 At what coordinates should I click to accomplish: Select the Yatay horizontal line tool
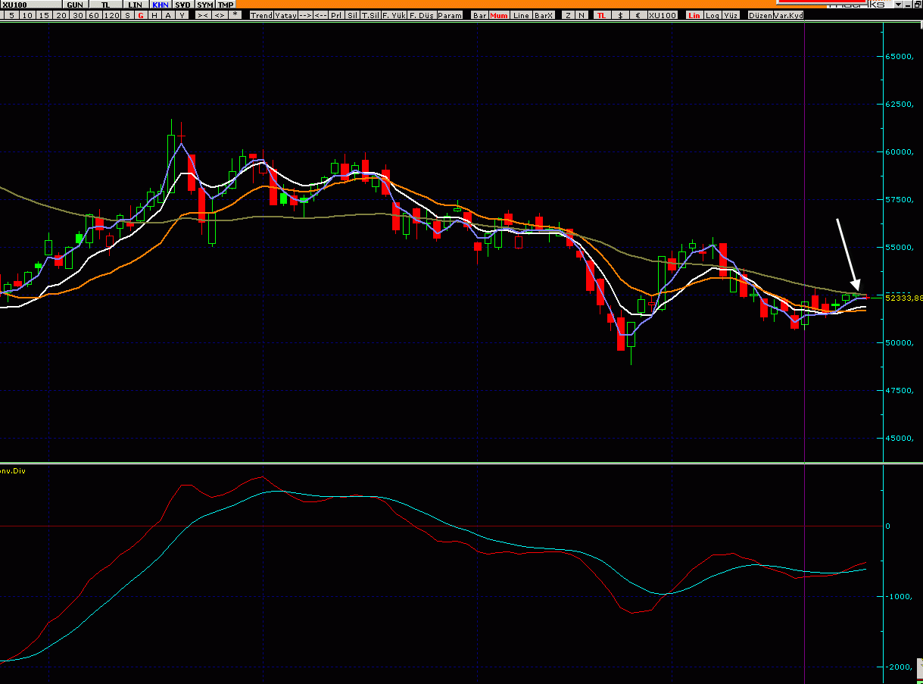pyautogui.click(x=285, y=15)
